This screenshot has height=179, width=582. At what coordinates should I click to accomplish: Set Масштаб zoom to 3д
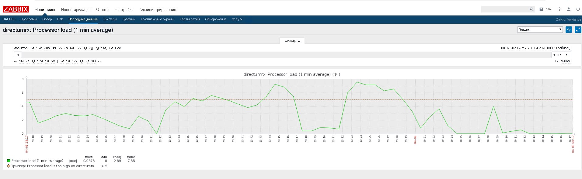click(91, 48)
